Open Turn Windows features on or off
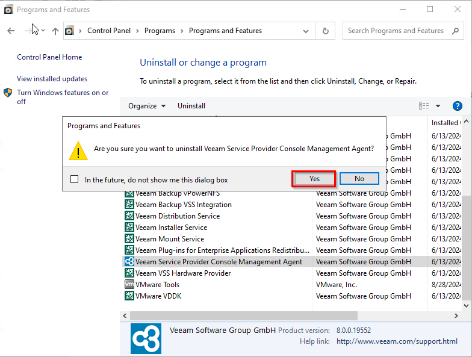This screenshot has height=357, width=472. [63, 97]
